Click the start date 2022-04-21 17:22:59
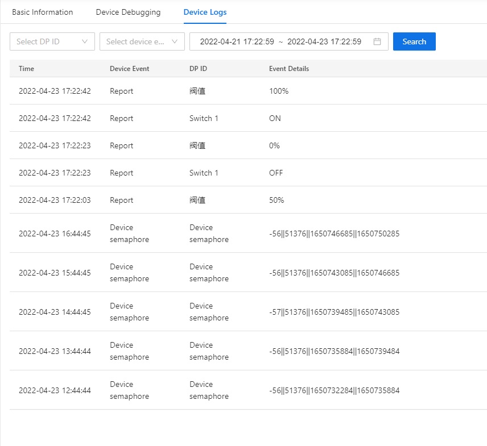 [x=237, y=41]
